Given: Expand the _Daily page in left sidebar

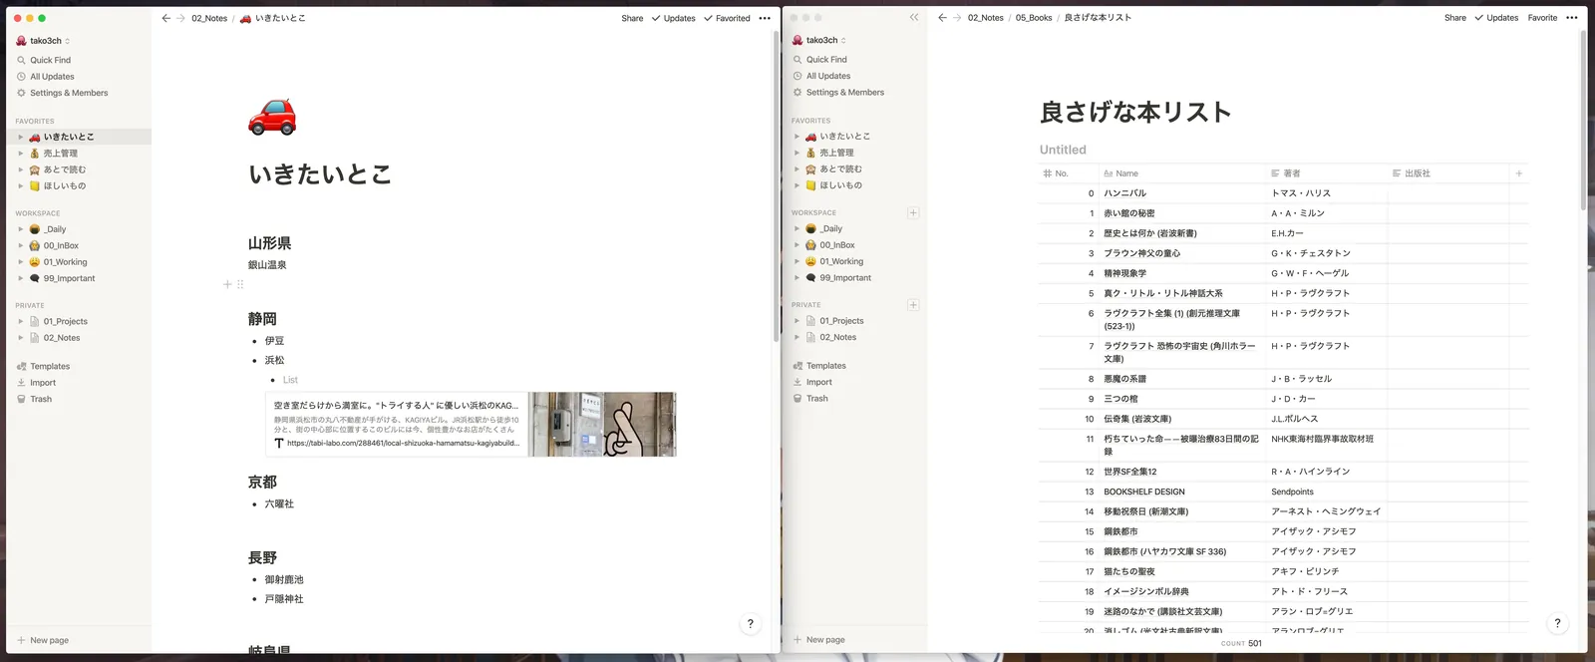Looking at the screenshot, I should click(x=21, y=229).
